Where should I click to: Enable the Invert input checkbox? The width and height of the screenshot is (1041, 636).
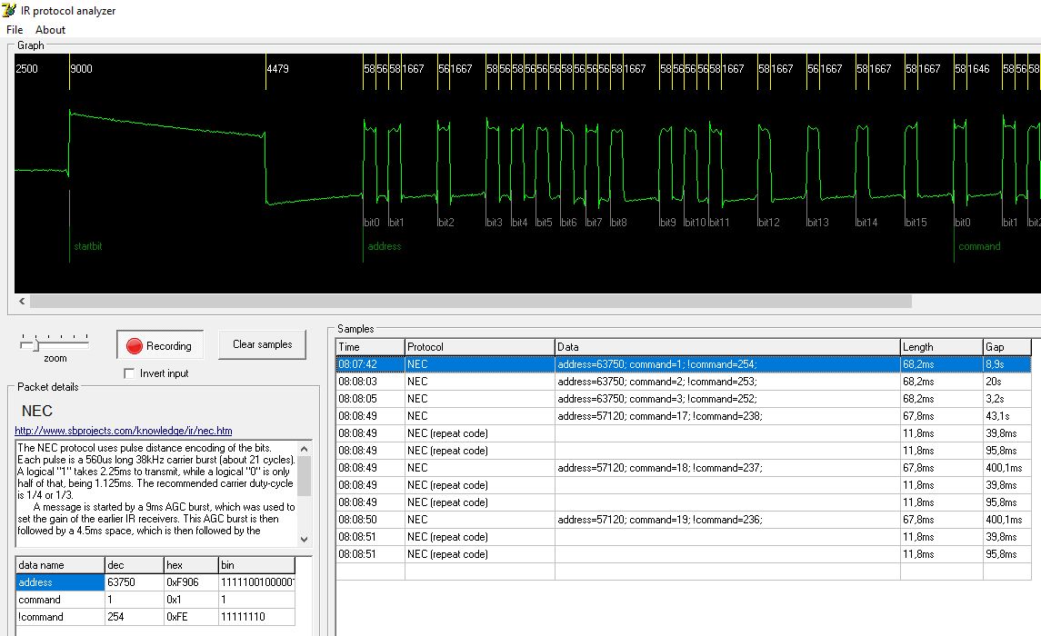[x=129, y=373]
